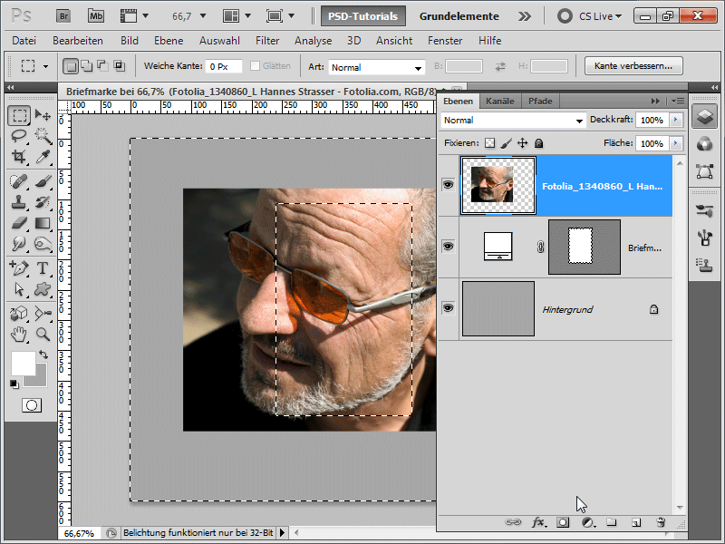Open the Fenster menu
The height and width of the screenshot is (544, 725).
pos(445,41)
